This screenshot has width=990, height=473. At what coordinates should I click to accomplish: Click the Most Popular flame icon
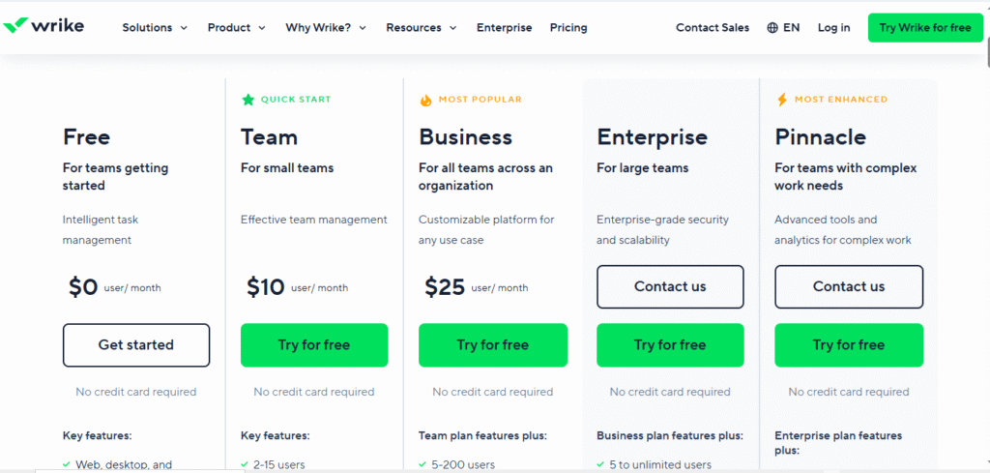pyautogui.click(x=425, y=100)
